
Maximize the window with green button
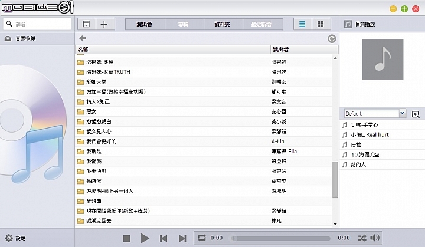(404, 9)
